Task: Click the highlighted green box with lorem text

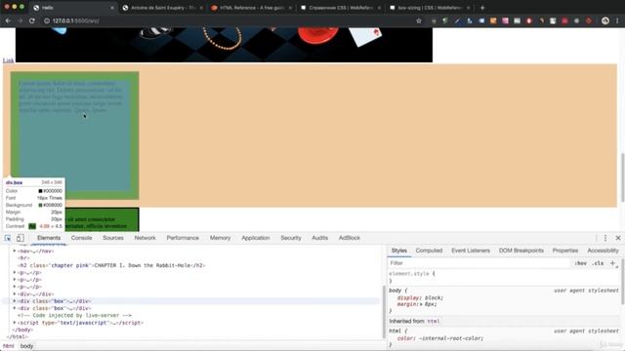Action: 74,136
